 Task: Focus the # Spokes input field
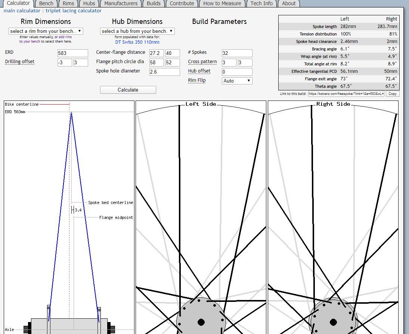237,53
